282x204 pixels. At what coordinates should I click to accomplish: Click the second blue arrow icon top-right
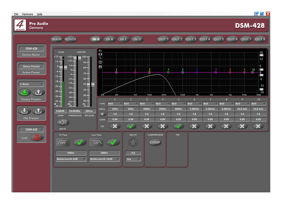pos(262,14)
